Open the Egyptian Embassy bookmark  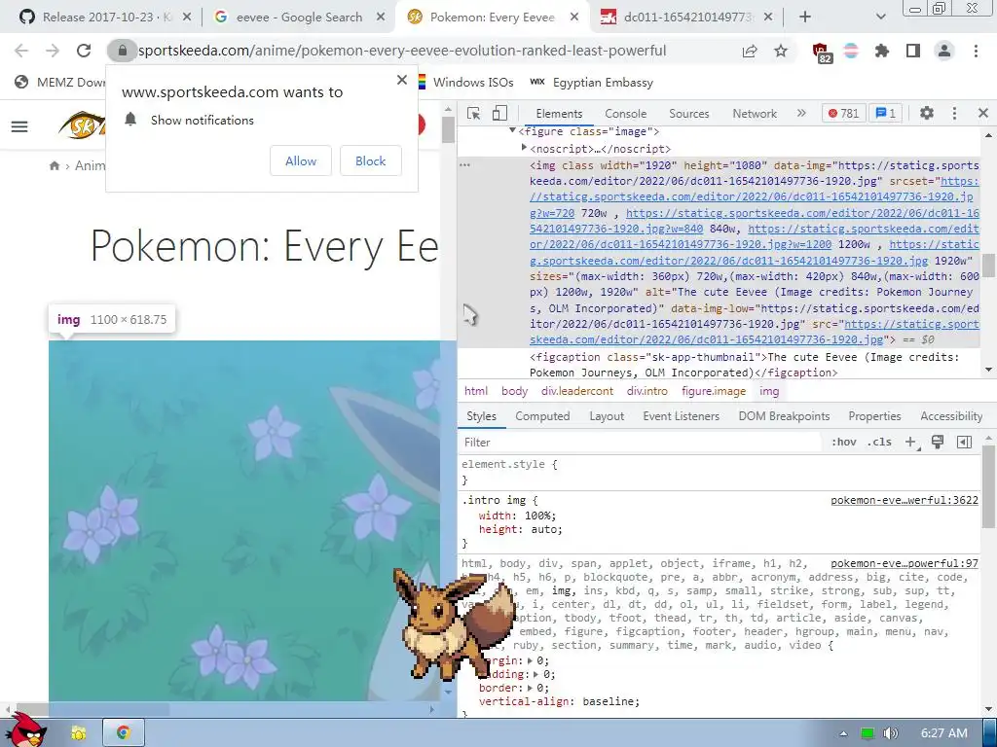pos(592,83)
